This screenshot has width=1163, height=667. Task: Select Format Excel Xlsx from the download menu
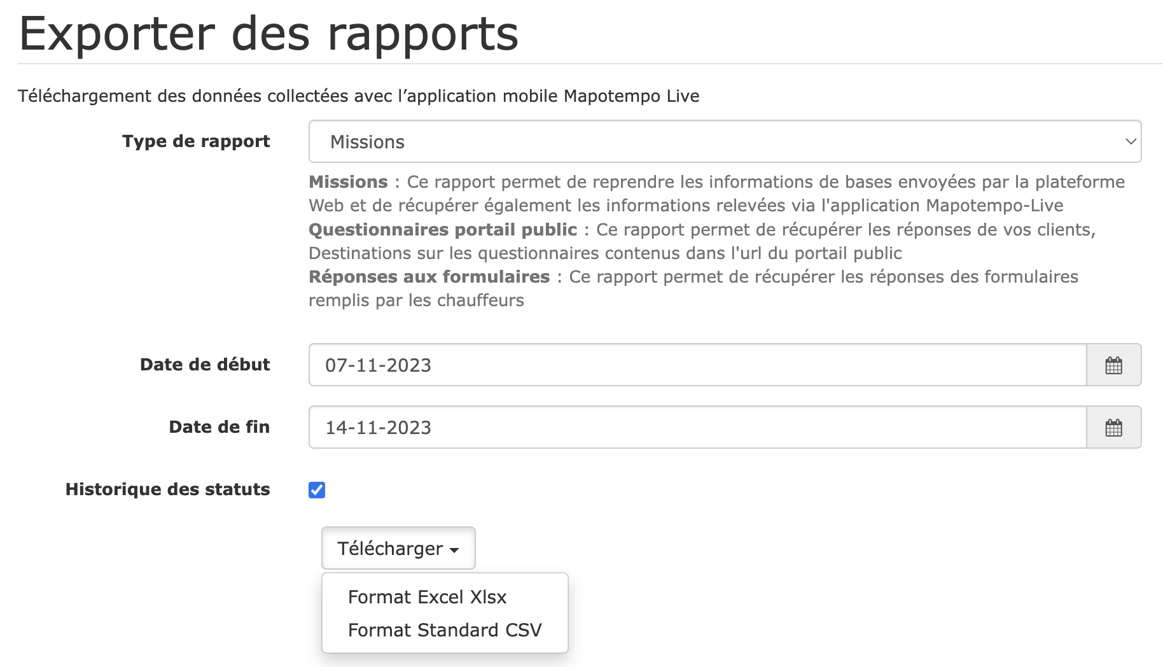(427, 597)
